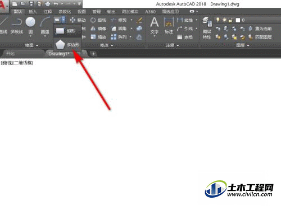Image resolution: width=281 pixels, height=210 pixels.
Task: Open the A360 ribbon tab
Action: 151,12
